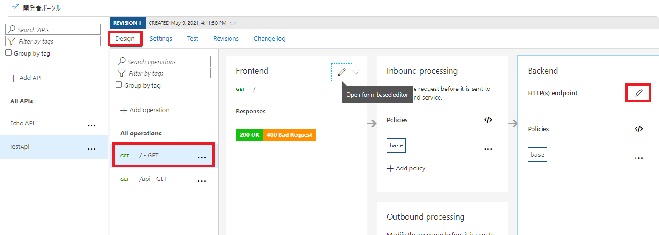Switch to the Design tab
Viewport: 659px width, 235px height.
coord(125,38)
